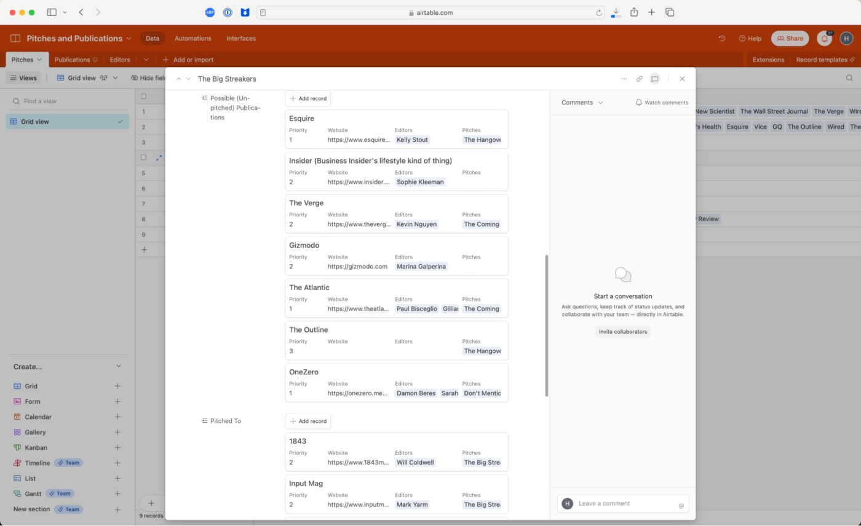The width and height of the screenshot is (861, 526).
Task: Open Safari downloads icon
Action: coord(616,12)
